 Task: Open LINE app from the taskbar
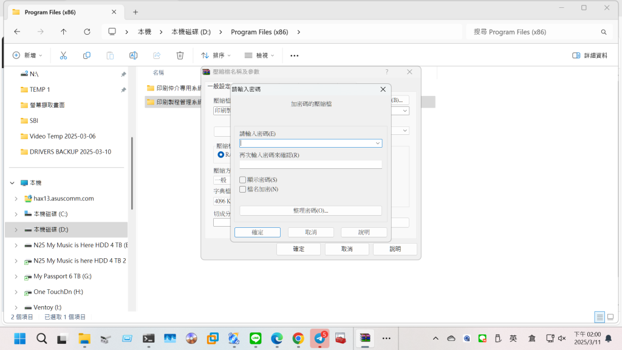[255, 338]
